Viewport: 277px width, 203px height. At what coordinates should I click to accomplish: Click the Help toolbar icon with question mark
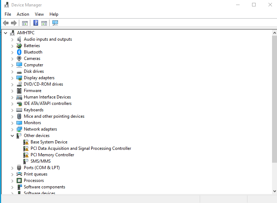[x=36, y=23]
